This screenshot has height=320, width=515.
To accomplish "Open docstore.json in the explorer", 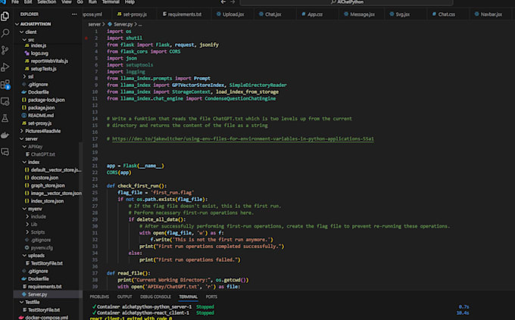I will 45,178.
